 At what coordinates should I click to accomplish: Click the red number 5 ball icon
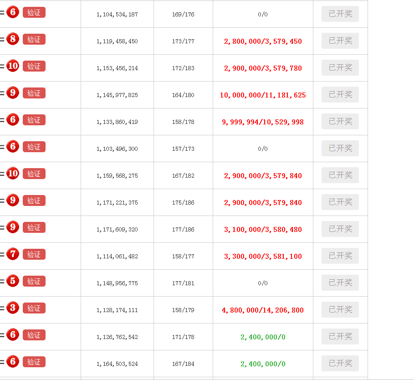coord(13,281)
